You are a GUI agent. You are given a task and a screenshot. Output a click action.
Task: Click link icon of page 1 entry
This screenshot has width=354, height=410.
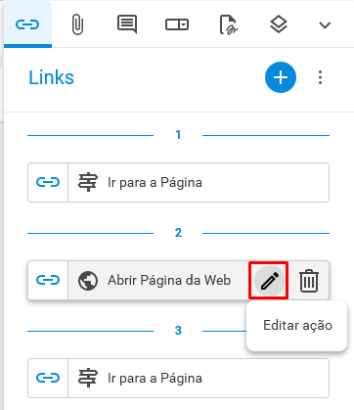pyautogui.click(x=48, y=182)
